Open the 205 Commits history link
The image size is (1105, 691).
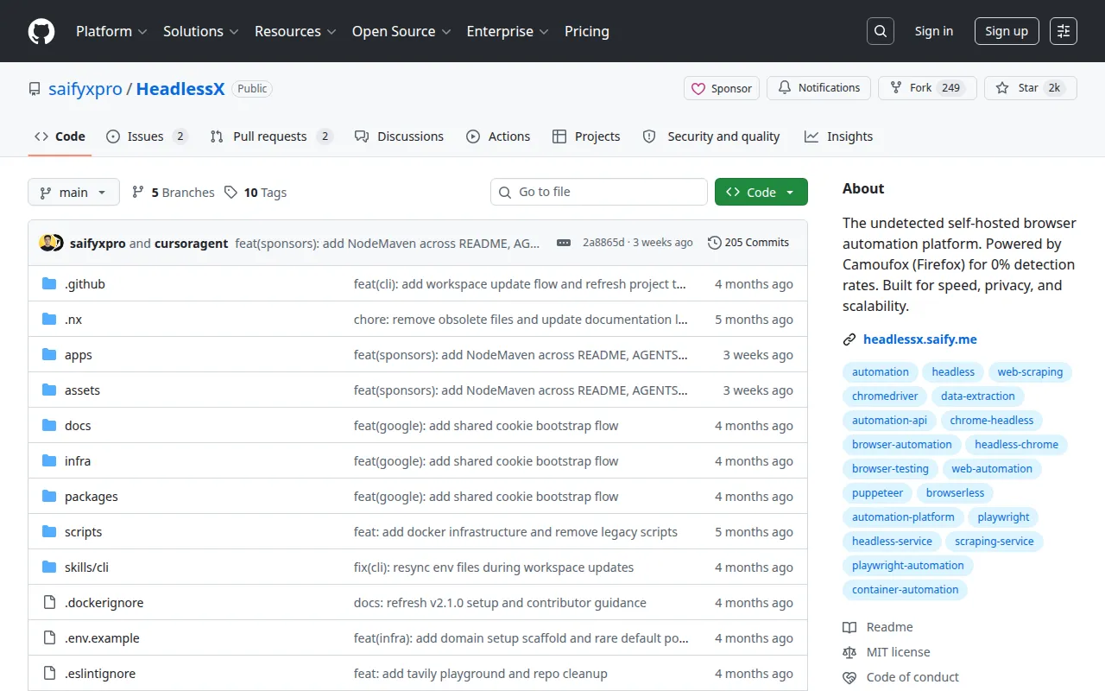coord(748,243)
